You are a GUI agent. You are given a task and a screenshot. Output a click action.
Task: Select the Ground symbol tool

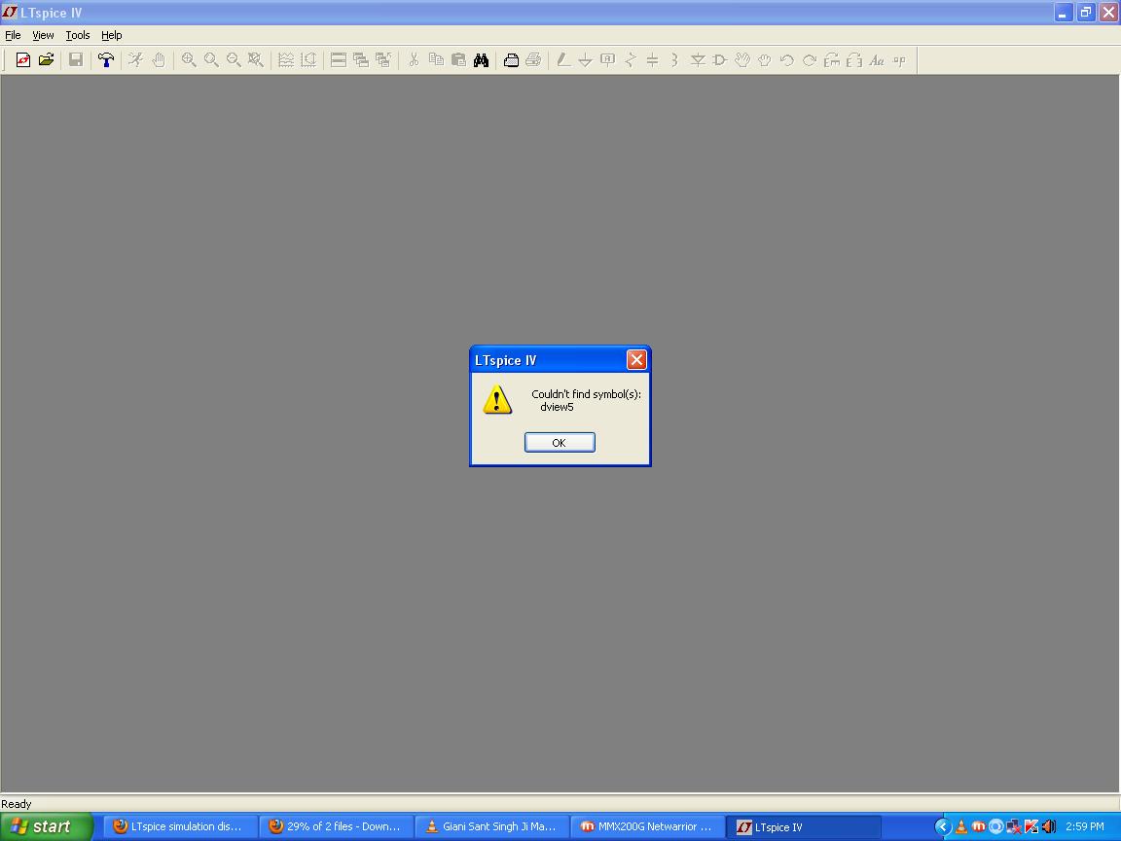tap(585, 60)
